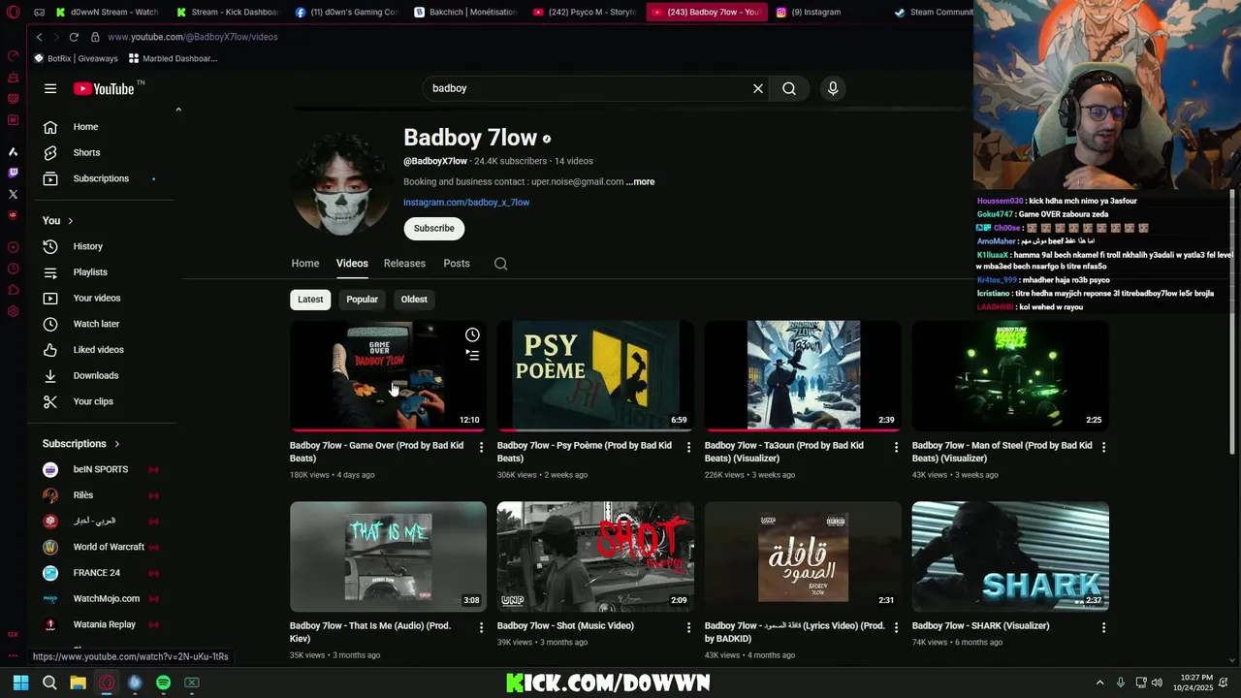Switch to the channel Videos tab
Image resolution: width=1241 pixels, height=698 pixels.
pyautogui.click(x=352, y=264)
